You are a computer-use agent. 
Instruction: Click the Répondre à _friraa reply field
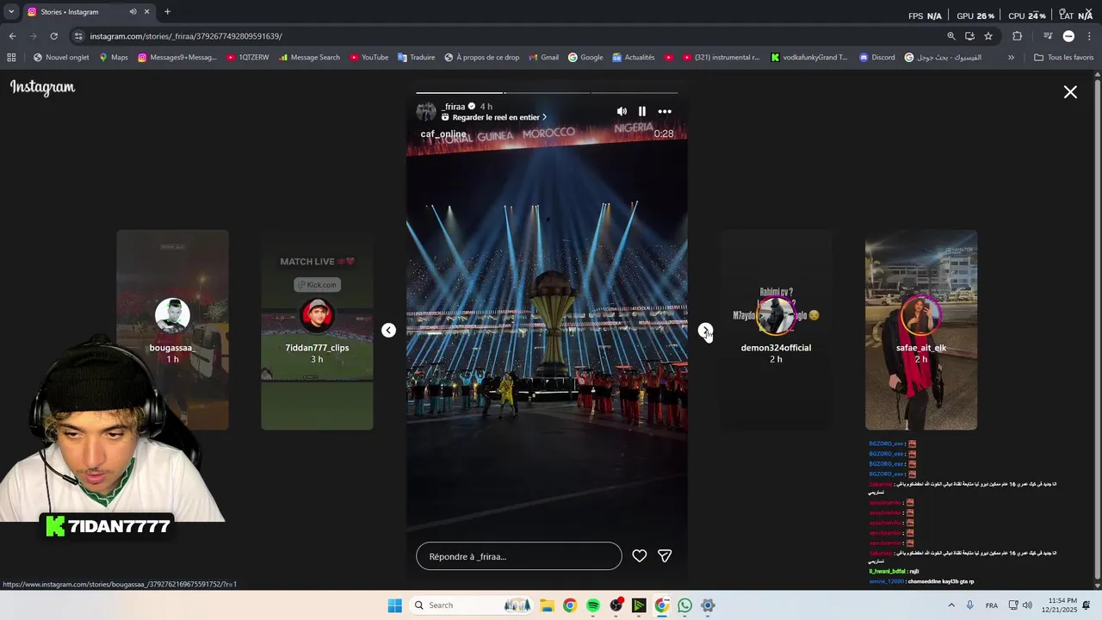[x=519, y=556]
